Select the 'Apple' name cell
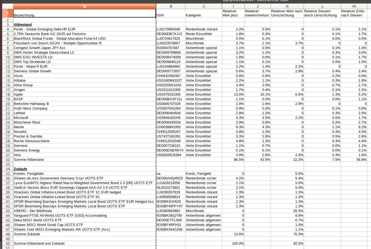 pyautogui.click(x=85, y=95)
